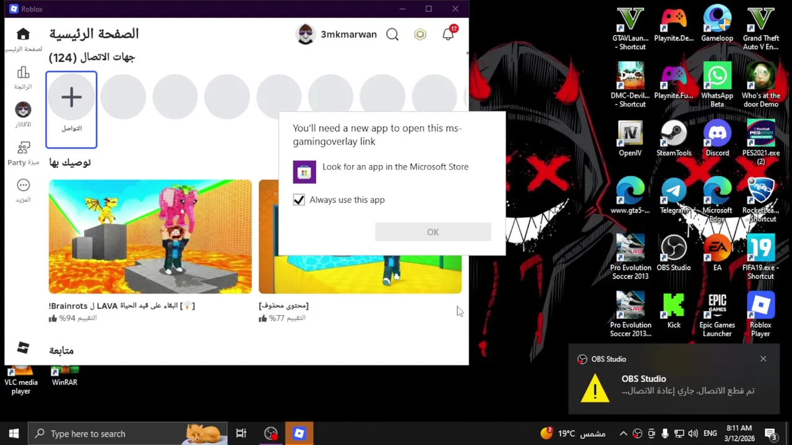
Task: Select the EA desktop icon
Action: click(x=717, y=254)
